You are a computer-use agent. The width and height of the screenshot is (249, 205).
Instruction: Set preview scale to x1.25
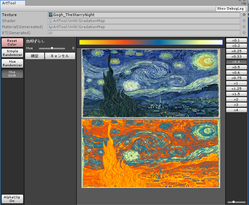(236, 89)
